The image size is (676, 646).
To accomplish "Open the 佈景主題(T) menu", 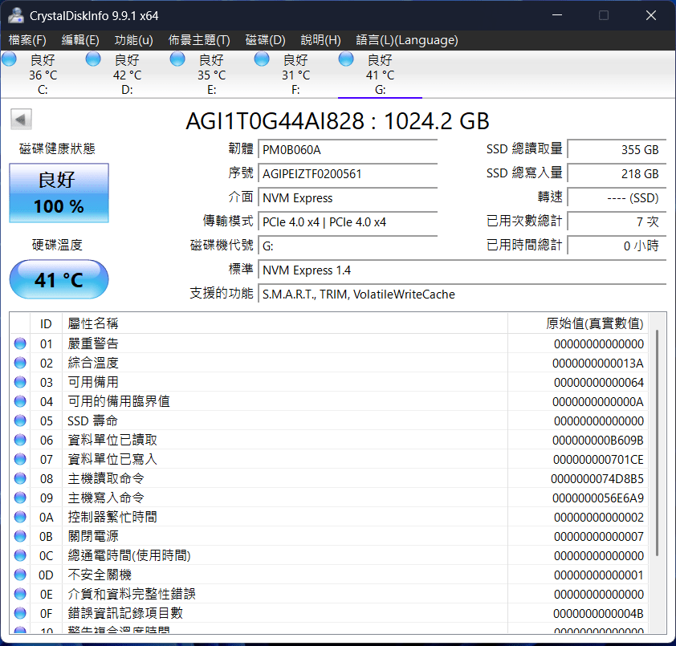I will tap(199, 40).
